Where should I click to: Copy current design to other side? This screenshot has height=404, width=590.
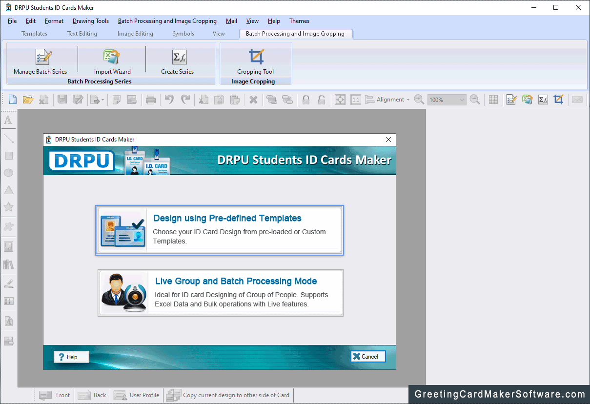[228, 395]
